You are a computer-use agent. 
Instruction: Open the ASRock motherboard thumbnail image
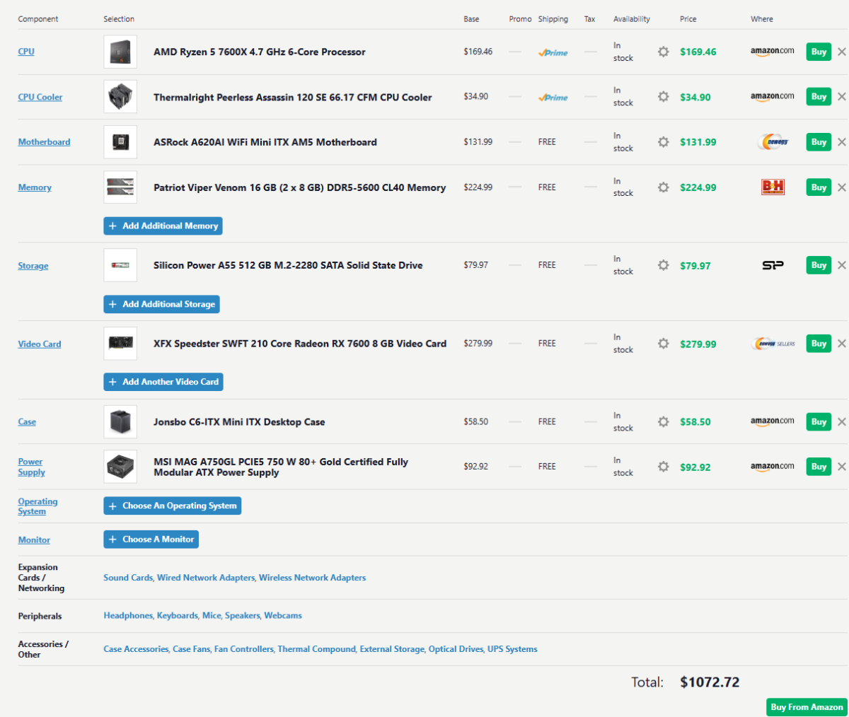click(x=120, y=142)
